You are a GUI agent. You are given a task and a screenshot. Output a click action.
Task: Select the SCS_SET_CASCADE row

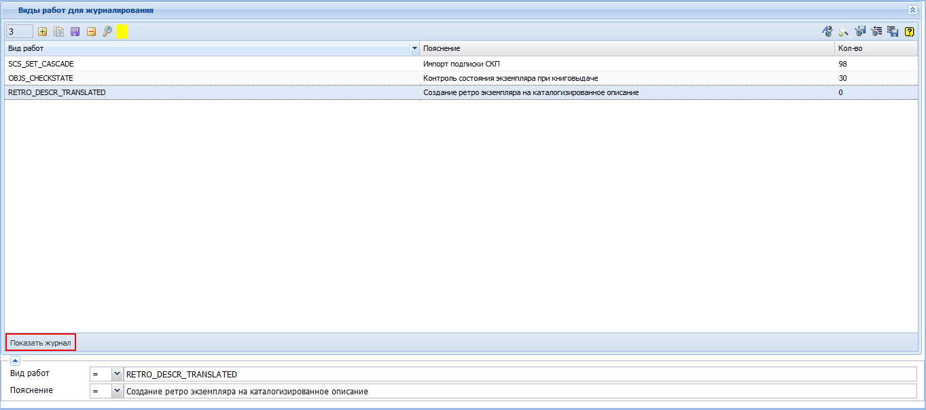pyautogui.click(x=461, y=64)
